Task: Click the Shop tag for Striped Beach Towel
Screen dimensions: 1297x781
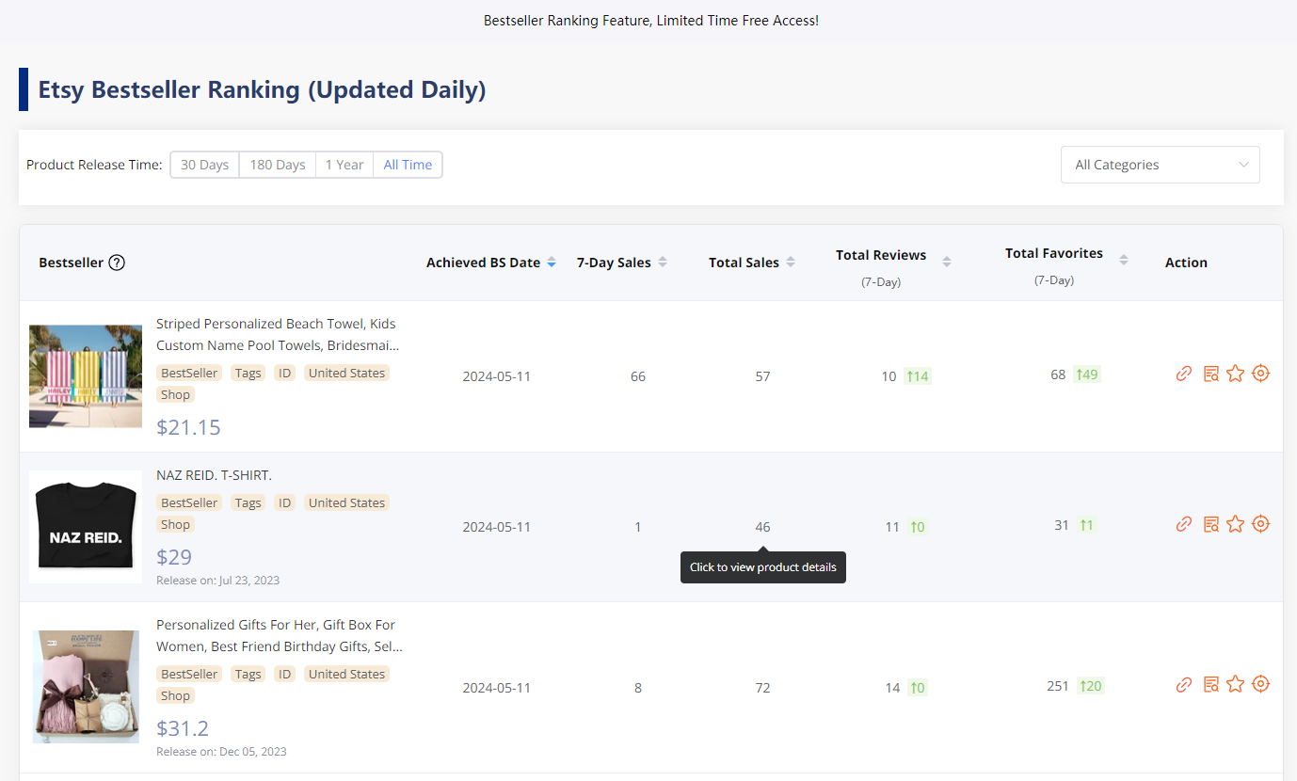Action: (x=175, y=394)
